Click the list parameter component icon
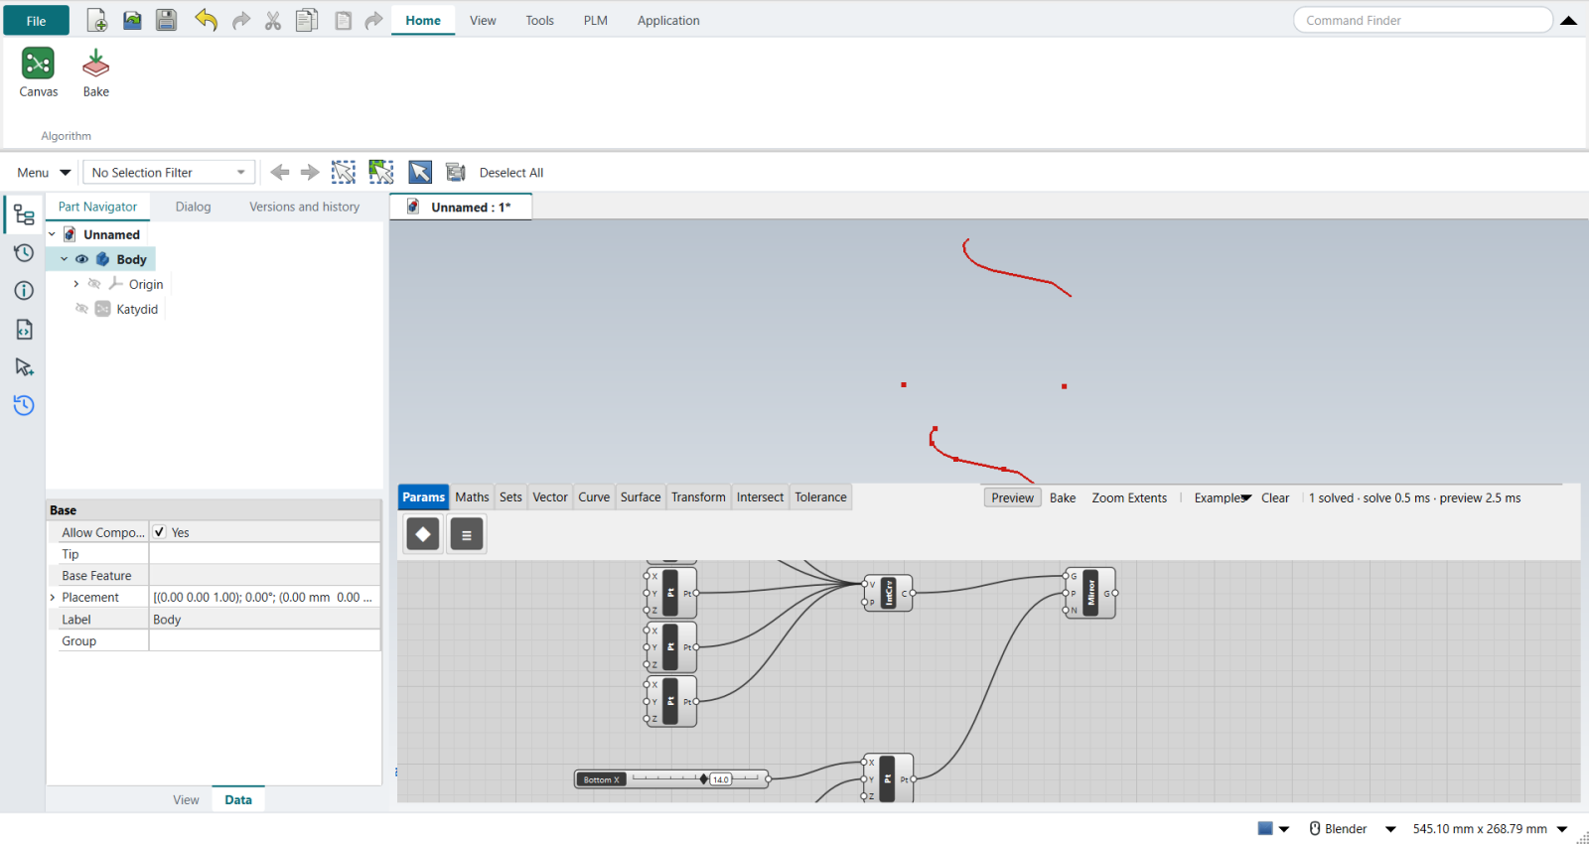 [x=467, y=534]
